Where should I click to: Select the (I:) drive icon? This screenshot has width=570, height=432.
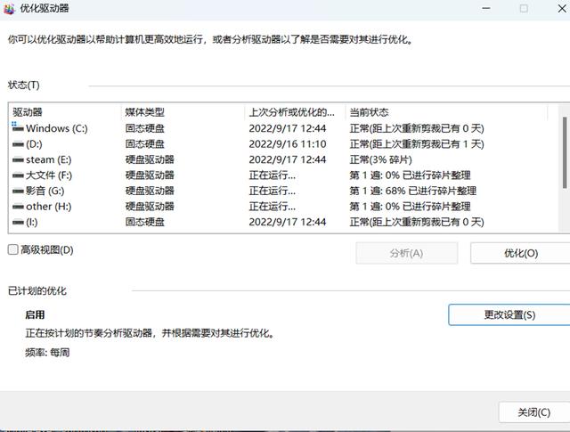click(18, 222)
